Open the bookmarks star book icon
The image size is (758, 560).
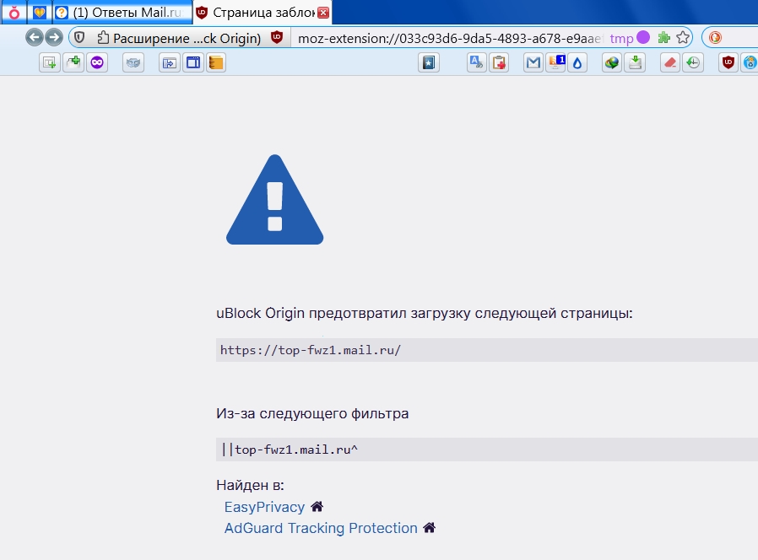pos(429,62)
